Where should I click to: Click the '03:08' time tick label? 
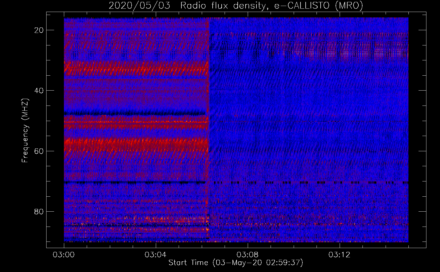247,255
